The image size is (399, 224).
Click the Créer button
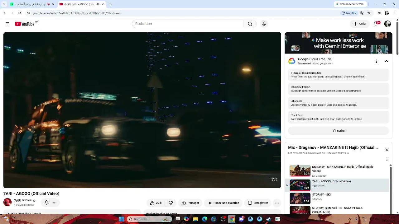[x=360, y=24]
